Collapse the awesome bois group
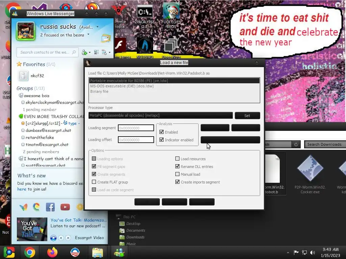 coord(21,95)
